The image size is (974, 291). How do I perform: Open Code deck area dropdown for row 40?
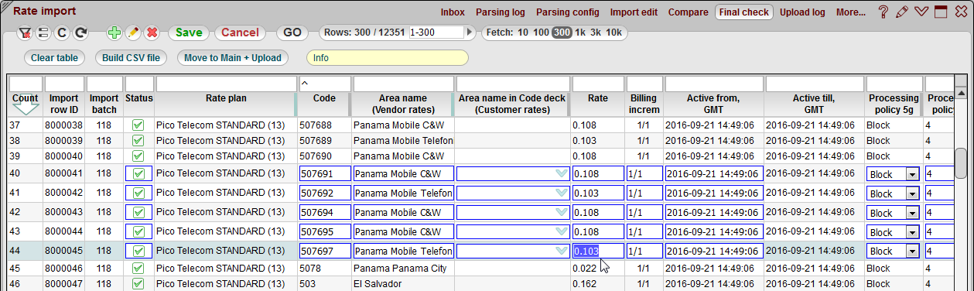pos(562,173)
